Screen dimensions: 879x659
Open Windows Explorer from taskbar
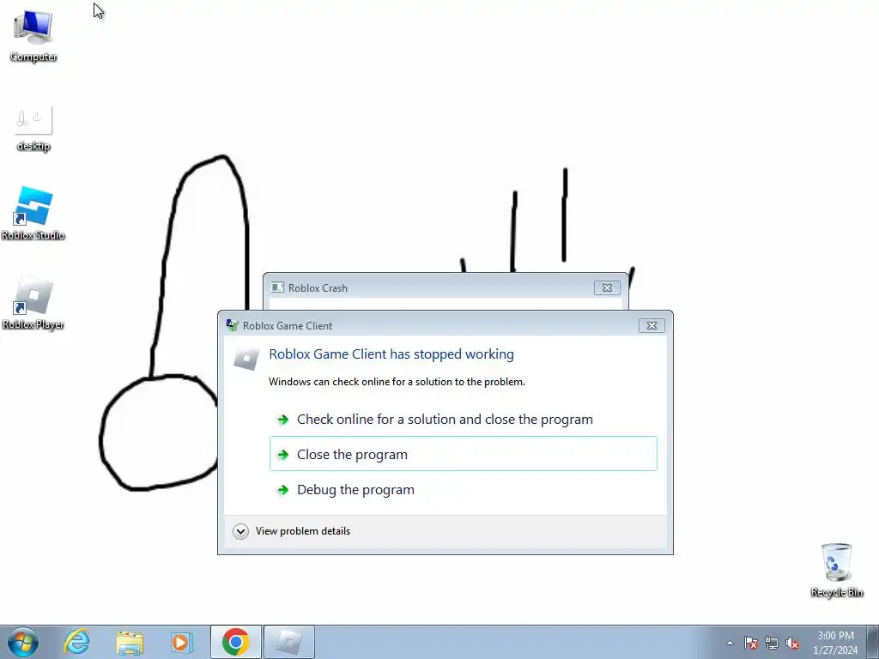click(x=130, y=642)
